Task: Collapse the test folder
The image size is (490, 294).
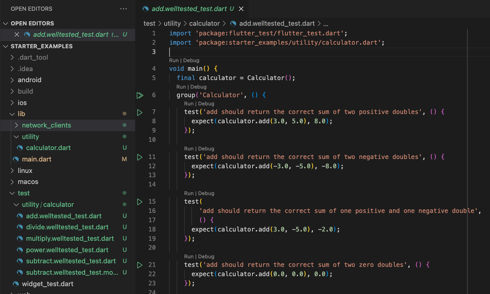Action: (13, 193)
